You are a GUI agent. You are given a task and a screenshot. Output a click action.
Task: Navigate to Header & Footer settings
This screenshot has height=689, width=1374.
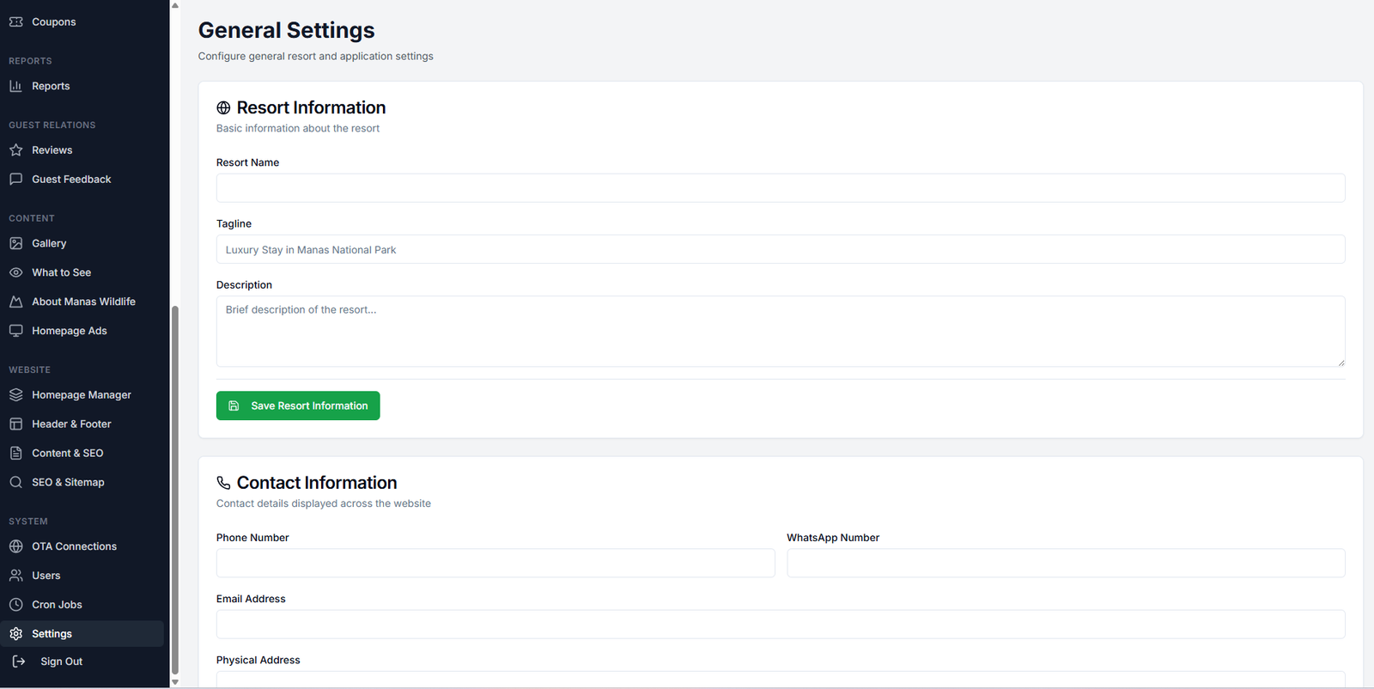click(71, 424)
